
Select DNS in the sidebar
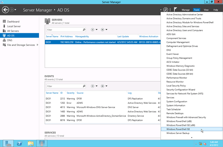[19, 40]
